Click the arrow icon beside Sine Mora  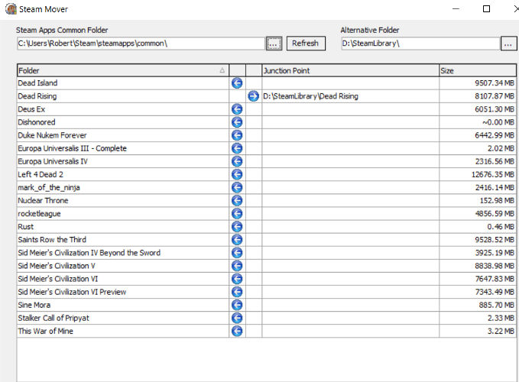[x=237, y=305]
